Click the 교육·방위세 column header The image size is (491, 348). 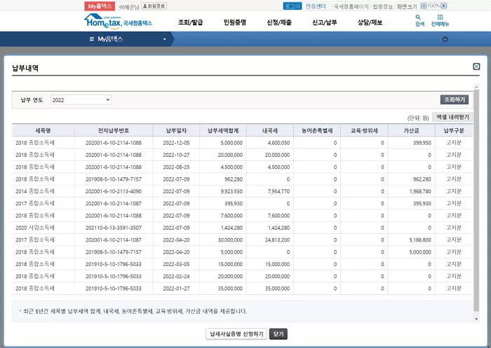pos(364,130)
